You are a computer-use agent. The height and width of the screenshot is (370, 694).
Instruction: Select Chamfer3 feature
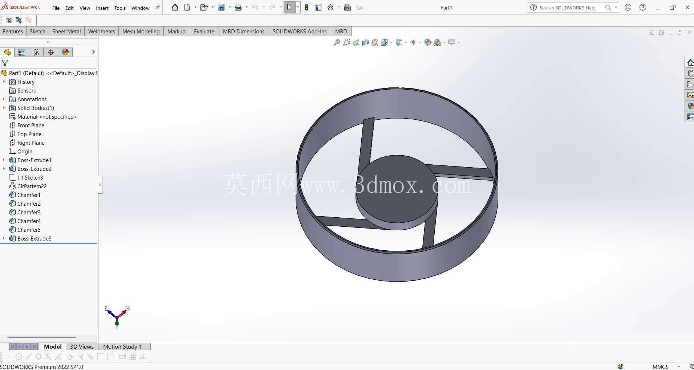(29, 212)
